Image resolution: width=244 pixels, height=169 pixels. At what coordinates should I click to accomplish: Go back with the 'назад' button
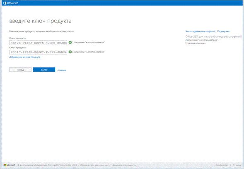tap(20, 70)
